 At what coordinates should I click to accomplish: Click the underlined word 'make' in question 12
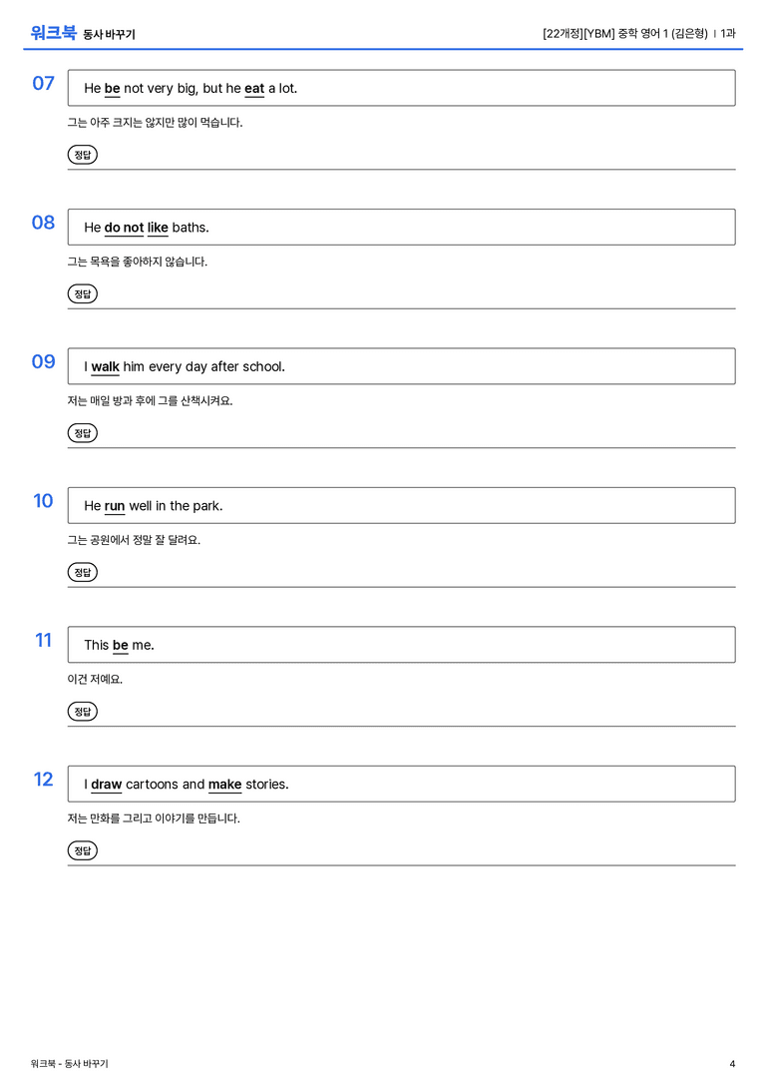click(224, 784)
